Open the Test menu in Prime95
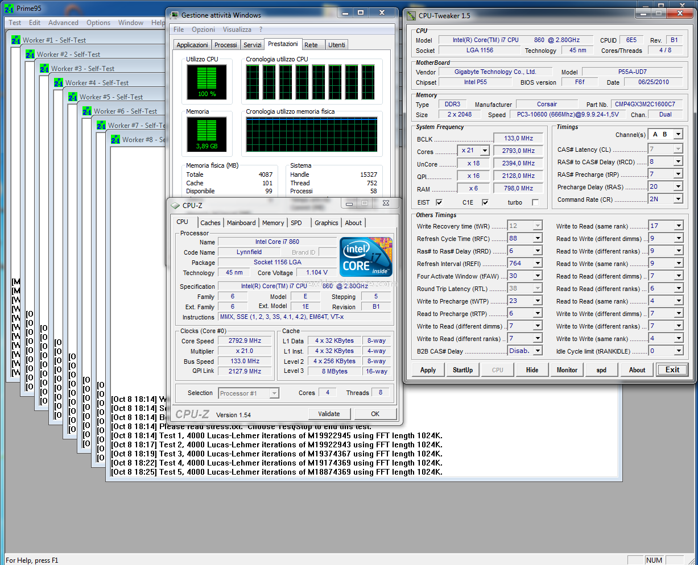 pyautogui.click(x=15, y=23)
